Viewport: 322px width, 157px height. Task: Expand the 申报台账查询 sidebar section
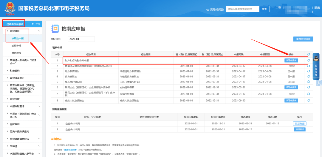39,106
